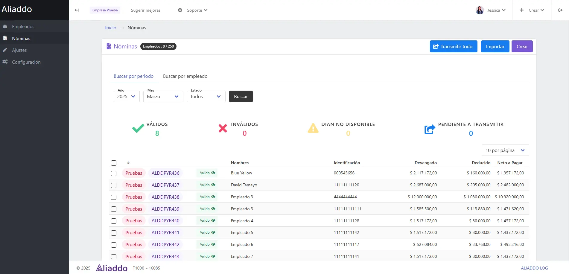Viewport: 569px width, 274px height.
Task: Click the red Inválidos X icon
Action: (223, 129)
